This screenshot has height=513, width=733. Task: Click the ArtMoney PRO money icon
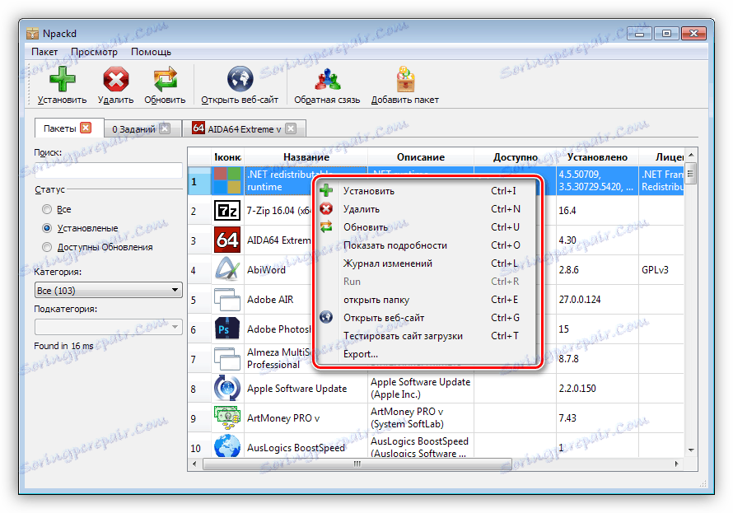pyautogui.click(x=227, y=417)
